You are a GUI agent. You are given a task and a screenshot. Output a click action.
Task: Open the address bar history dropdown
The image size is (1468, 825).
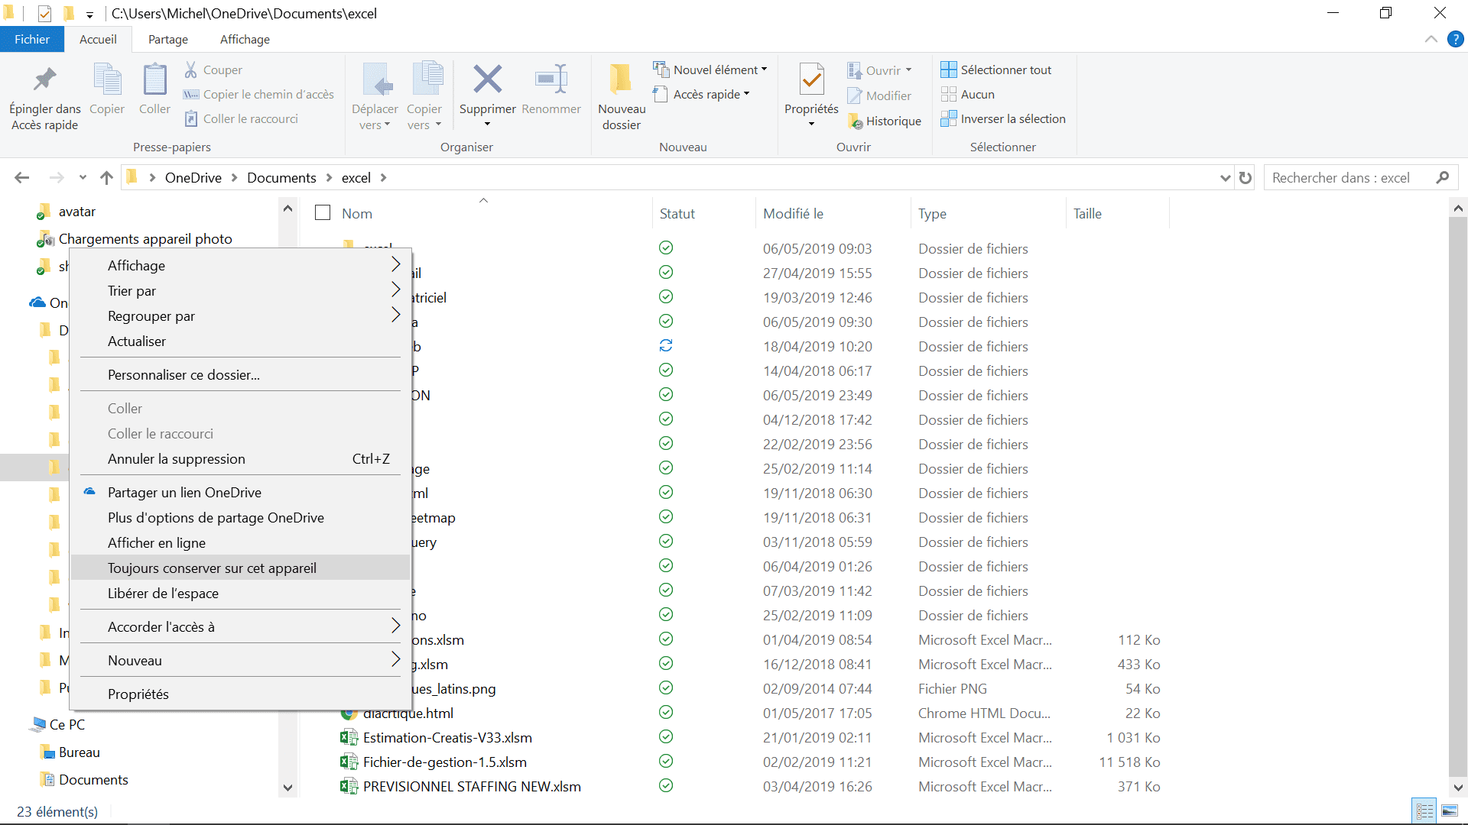1225,178
